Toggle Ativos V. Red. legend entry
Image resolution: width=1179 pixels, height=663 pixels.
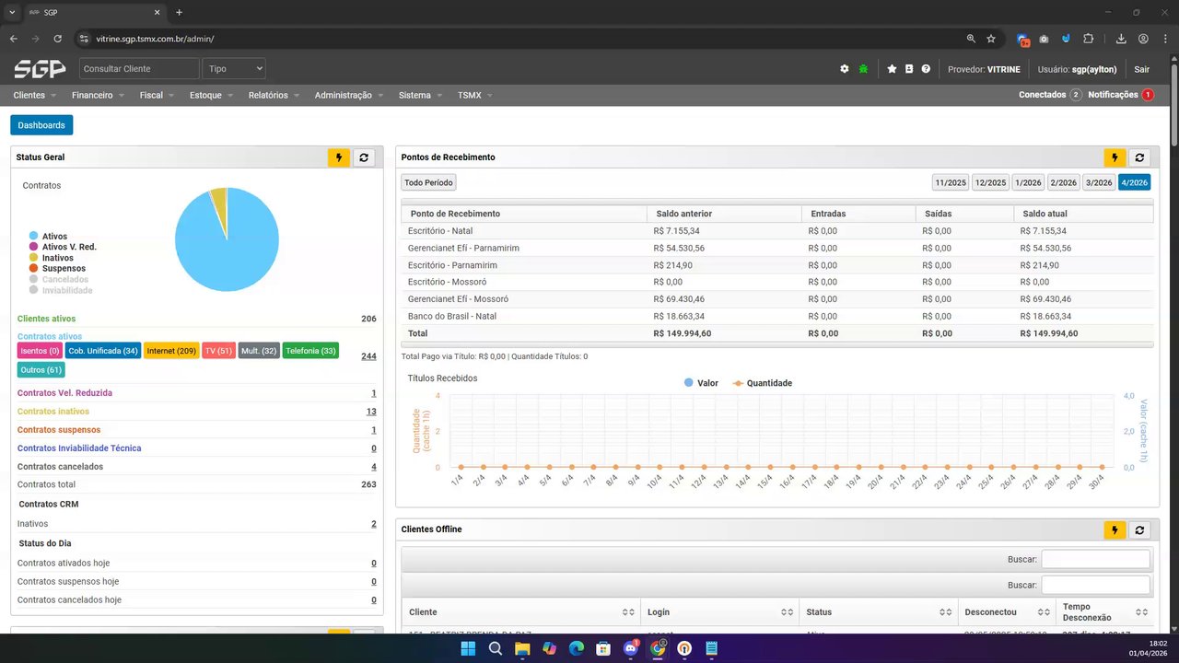(x=63, y=247)
